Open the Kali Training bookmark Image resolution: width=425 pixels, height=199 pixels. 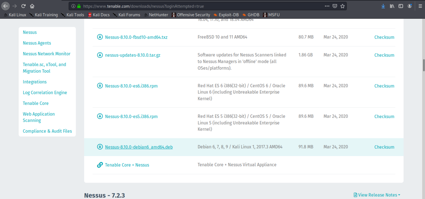pyautogui.click(x=44, y=15)
